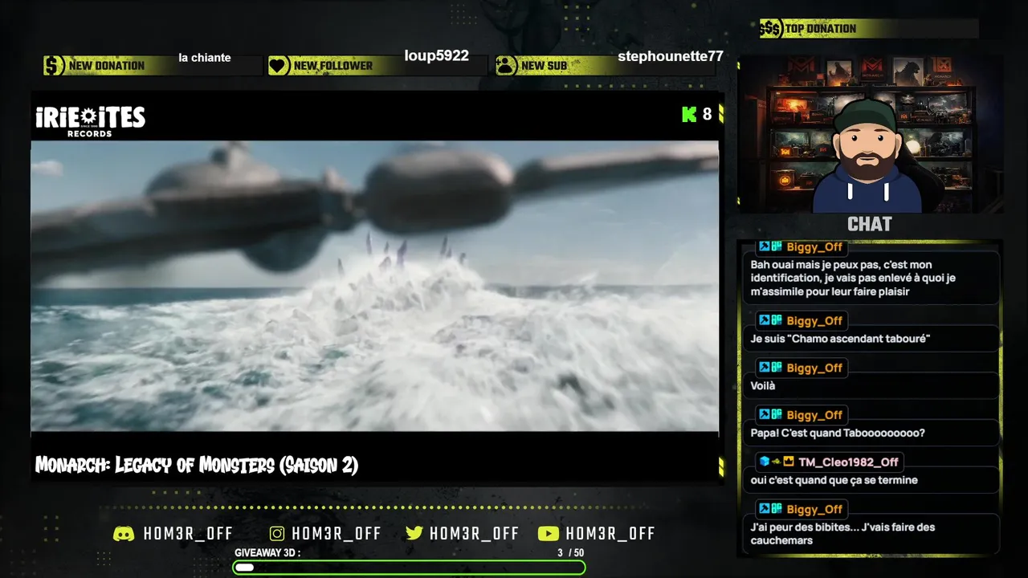Click the dollar icon in New Donation banner
The width and height of the screenshot is (1028, 578).
click(54, 66)
